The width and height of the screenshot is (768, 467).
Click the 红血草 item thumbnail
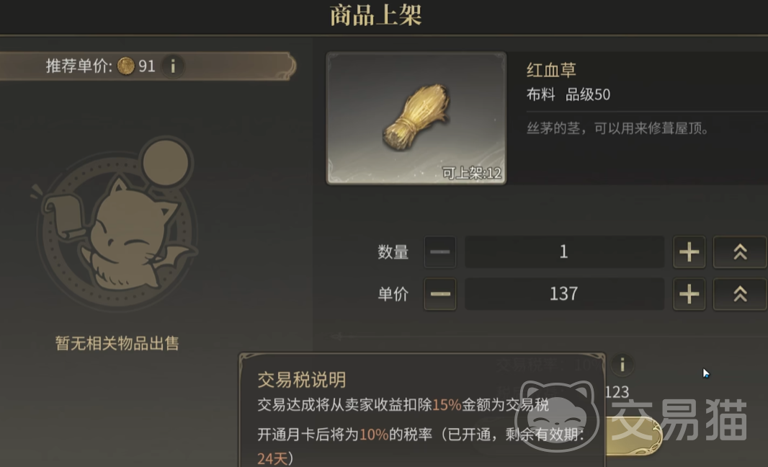pyautogui.click(x=416, y=118)
